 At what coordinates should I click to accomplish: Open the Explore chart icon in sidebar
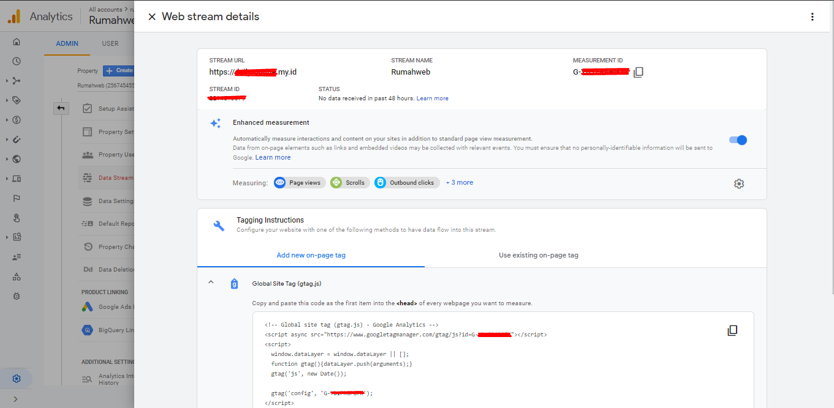tap(17, 237)
